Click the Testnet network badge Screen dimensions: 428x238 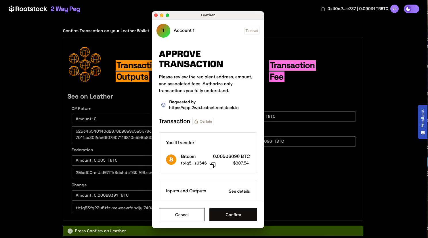pos(252,31)
